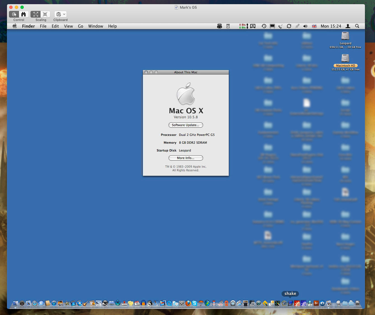Open GarageBand guitar in the Dock
The height and width of the screenshot is (315, 375).
pos(86,303)
